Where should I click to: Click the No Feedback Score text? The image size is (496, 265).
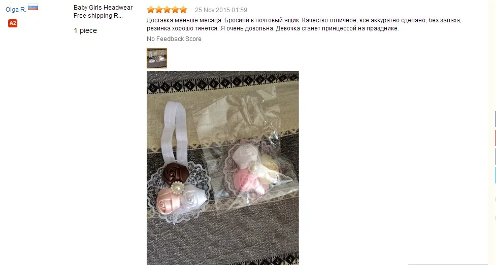(x=174, y=39)
